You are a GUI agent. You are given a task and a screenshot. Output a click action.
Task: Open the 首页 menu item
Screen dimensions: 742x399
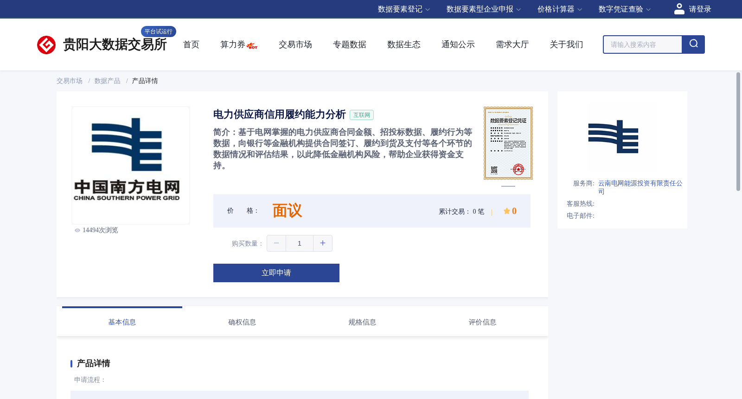(x=191, y=44)
